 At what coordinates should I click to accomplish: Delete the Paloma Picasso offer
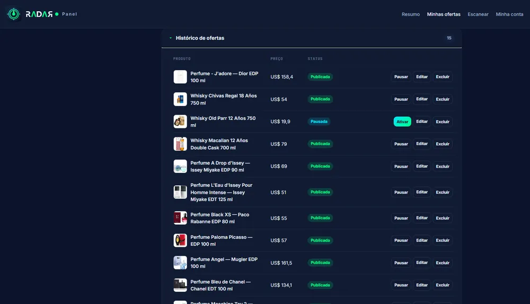click(443, 240)
